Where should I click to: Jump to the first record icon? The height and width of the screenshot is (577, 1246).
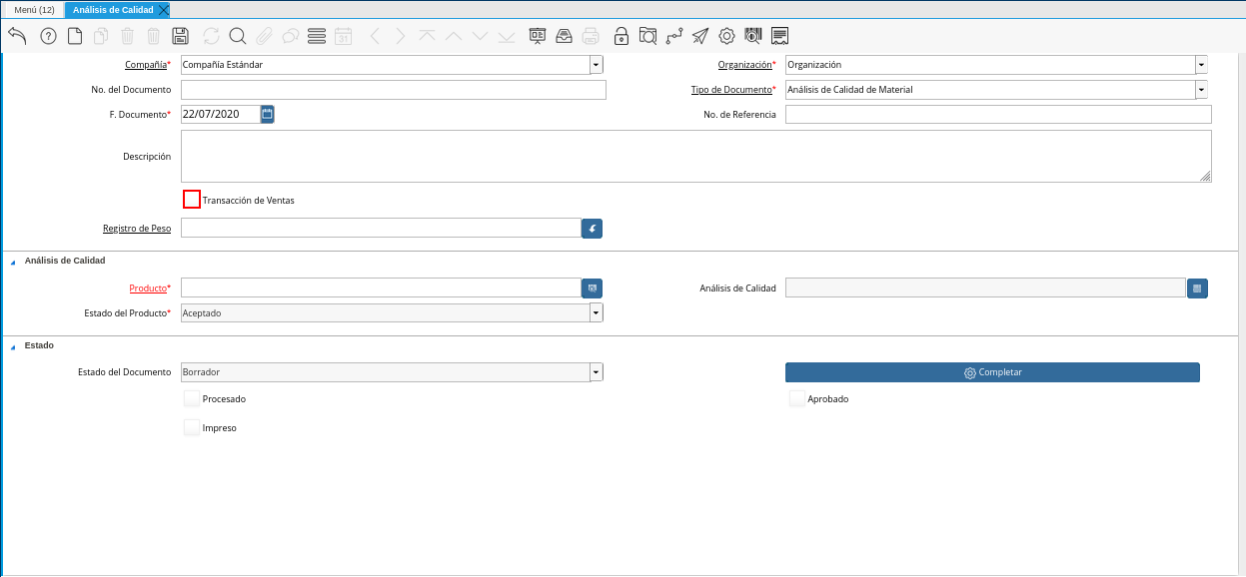(428, 36)
